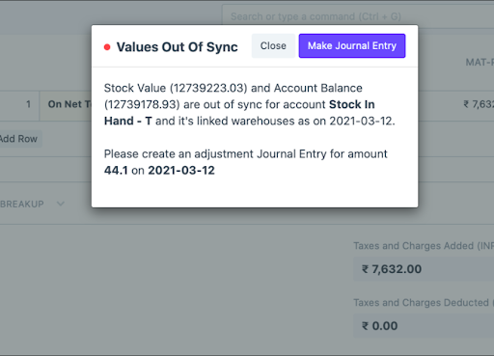Viewport: 494px width, 356px height.
Task: Click the ₹ 7,632 amount cell in row 1
Action: [478, 104]
